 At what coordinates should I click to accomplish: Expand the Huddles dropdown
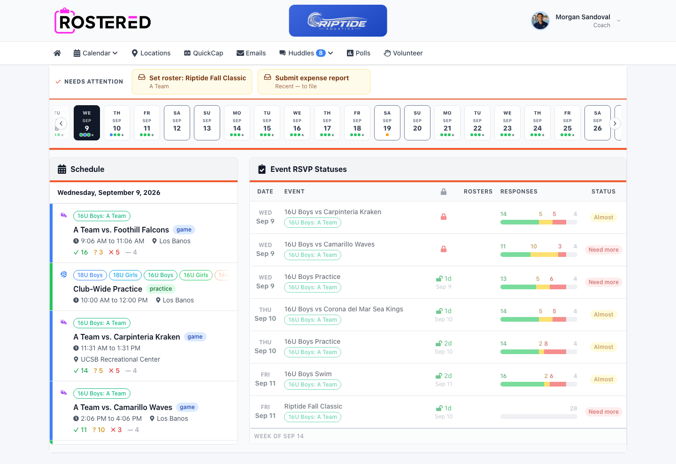[x=306, y=53]
